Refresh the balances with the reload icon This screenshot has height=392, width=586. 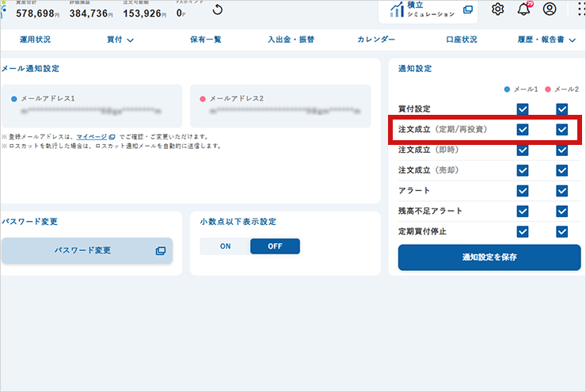[218, 10]
